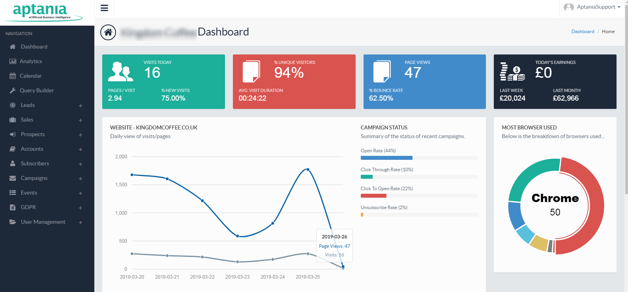The image size is (628, 292).
Task: Expand the Leads submenu plus sign
Action: click(x=81, y=106)
